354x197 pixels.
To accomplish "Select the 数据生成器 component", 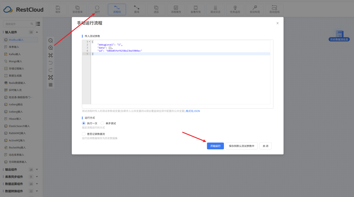I will pos(20,76).
